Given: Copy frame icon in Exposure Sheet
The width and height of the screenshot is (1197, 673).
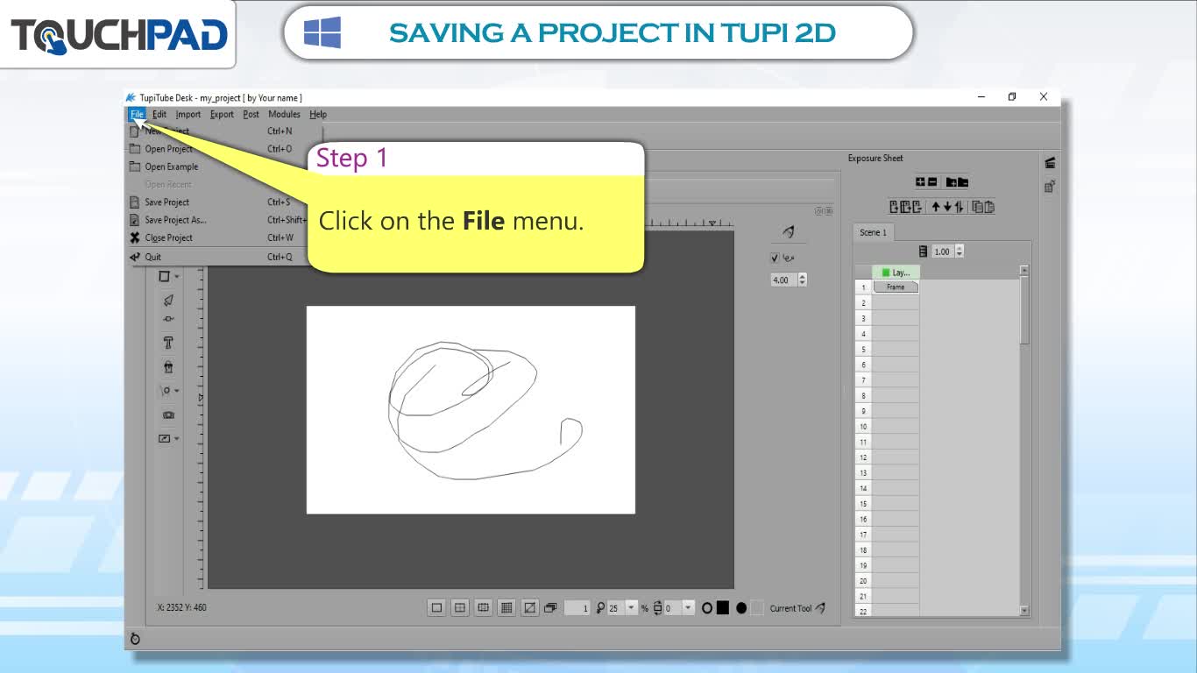Looking at the screenshot, I should (x=978, y=208).
